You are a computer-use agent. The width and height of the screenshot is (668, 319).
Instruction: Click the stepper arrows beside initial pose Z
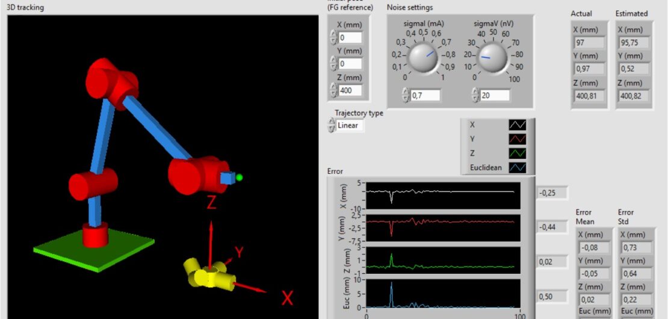coord(333,90)
